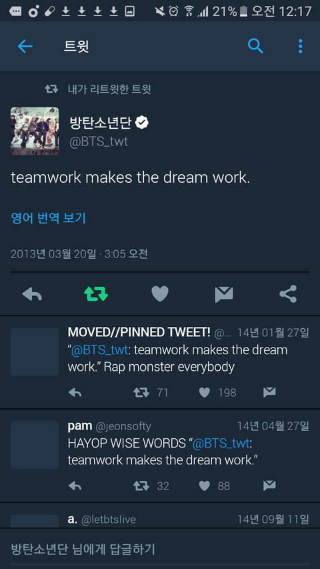Viewport: 320px width, 569px height.
Task: Message icon on the MOVED//PINNED reply
Action: (x=269, y=392)
